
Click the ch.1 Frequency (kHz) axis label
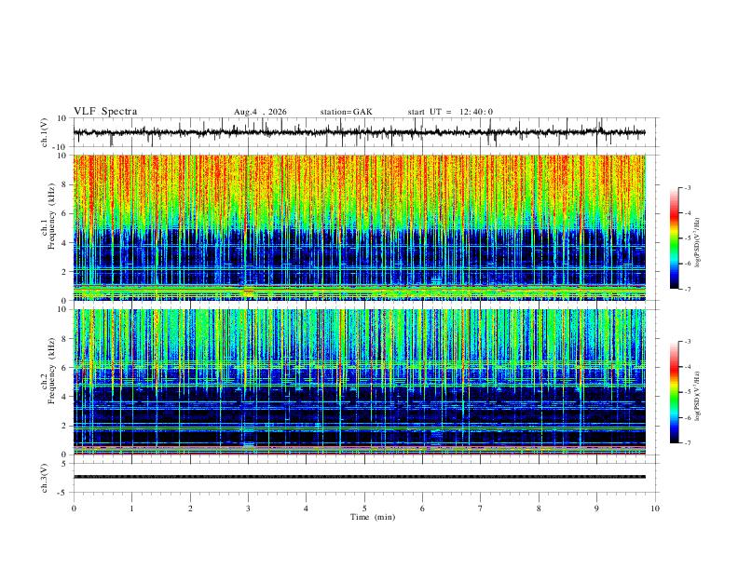pyautogui.click(x=48, y=227)
